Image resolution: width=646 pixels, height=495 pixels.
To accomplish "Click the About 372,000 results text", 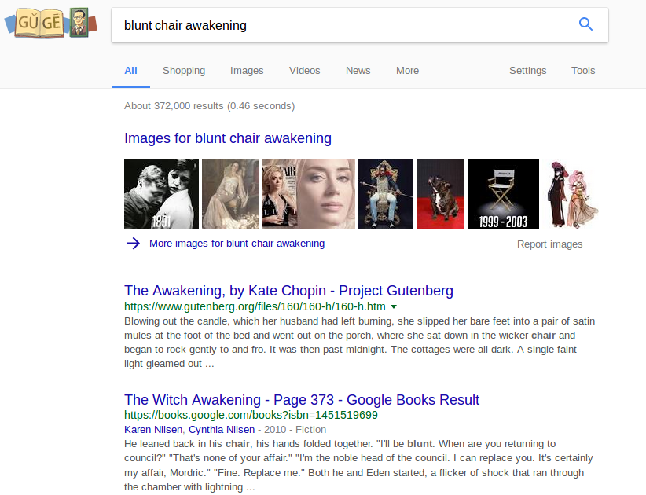I will coord(209,106).
